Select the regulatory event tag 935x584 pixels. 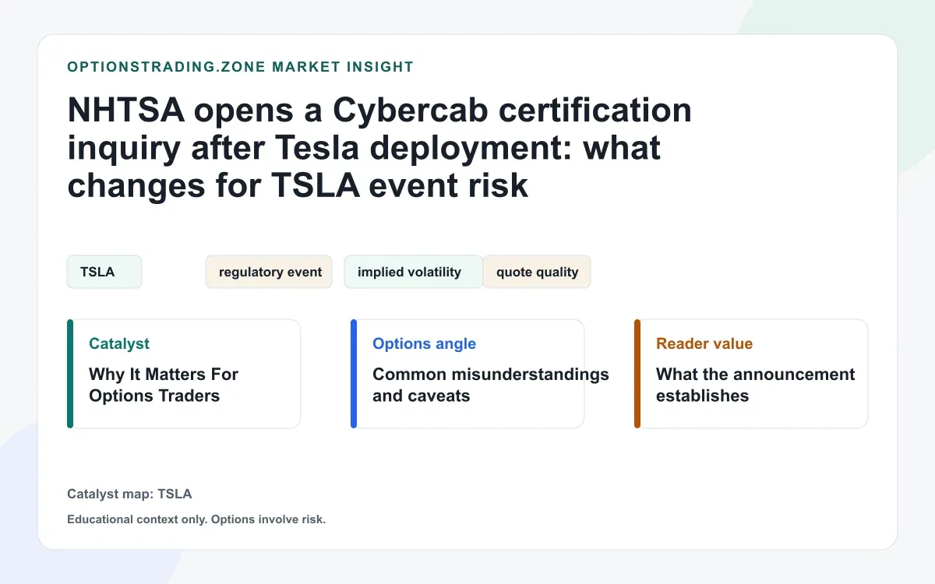click(x=270, y=272)
